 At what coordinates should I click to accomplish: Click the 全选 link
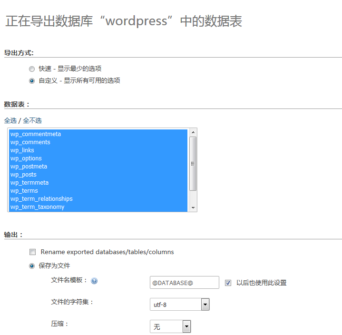click(10, 120)
